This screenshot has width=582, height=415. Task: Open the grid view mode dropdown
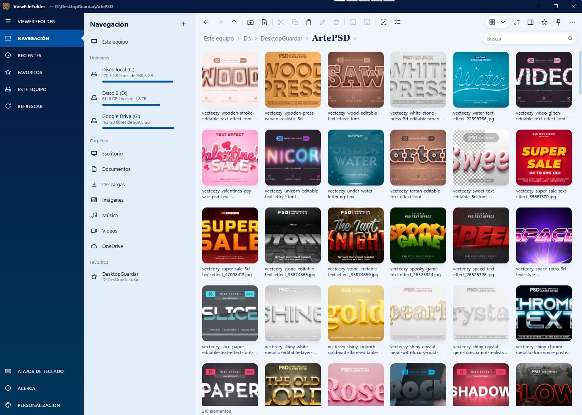[503, 22]
